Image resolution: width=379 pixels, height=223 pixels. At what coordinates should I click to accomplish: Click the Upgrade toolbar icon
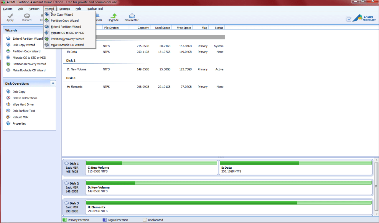(113, 16)
